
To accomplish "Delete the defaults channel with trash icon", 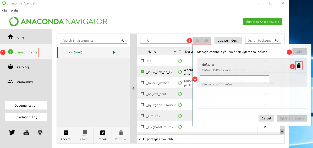I will click(299, 66).
